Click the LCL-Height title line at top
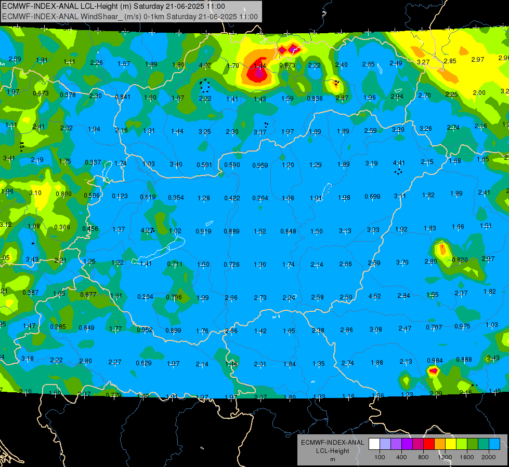This screenshot has width=509, height=467. click(x=113, y=6)
